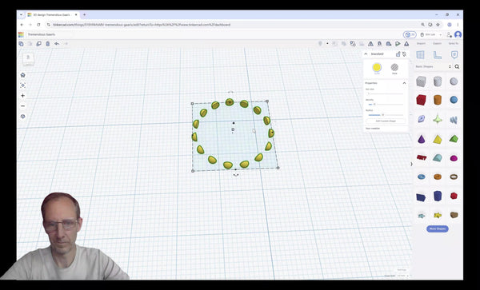Viewport: 480px width, 290px height.
Task: Select the yellow Star shape
Action: pyautogui.click(x=438, y=216)
